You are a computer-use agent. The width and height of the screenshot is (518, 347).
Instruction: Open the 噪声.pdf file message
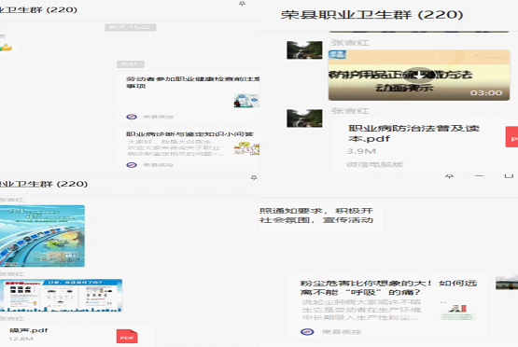coord(77,335)
